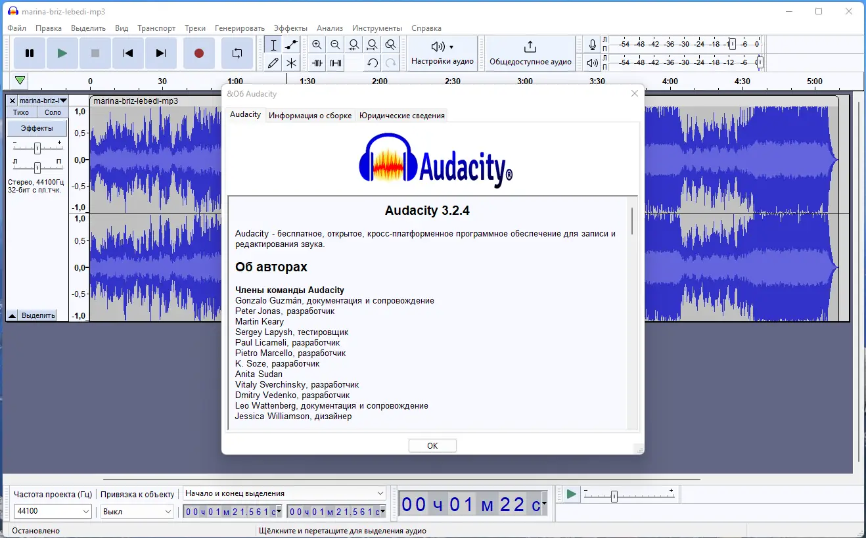
Task: Fit the selection to window width
Action: pyautogui.click(x=354, y=45)
